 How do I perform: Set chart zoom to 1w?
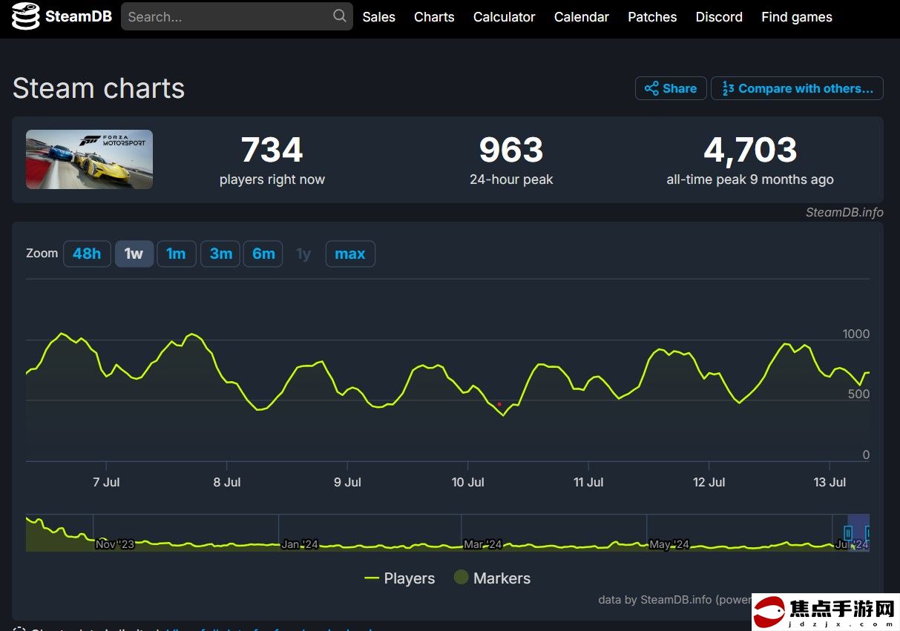134,254
